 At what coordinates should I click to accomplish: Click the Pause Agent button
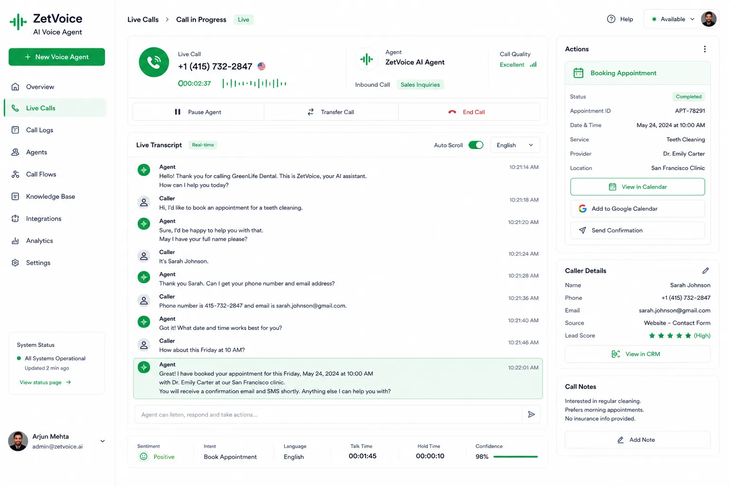tap(198, 112)
